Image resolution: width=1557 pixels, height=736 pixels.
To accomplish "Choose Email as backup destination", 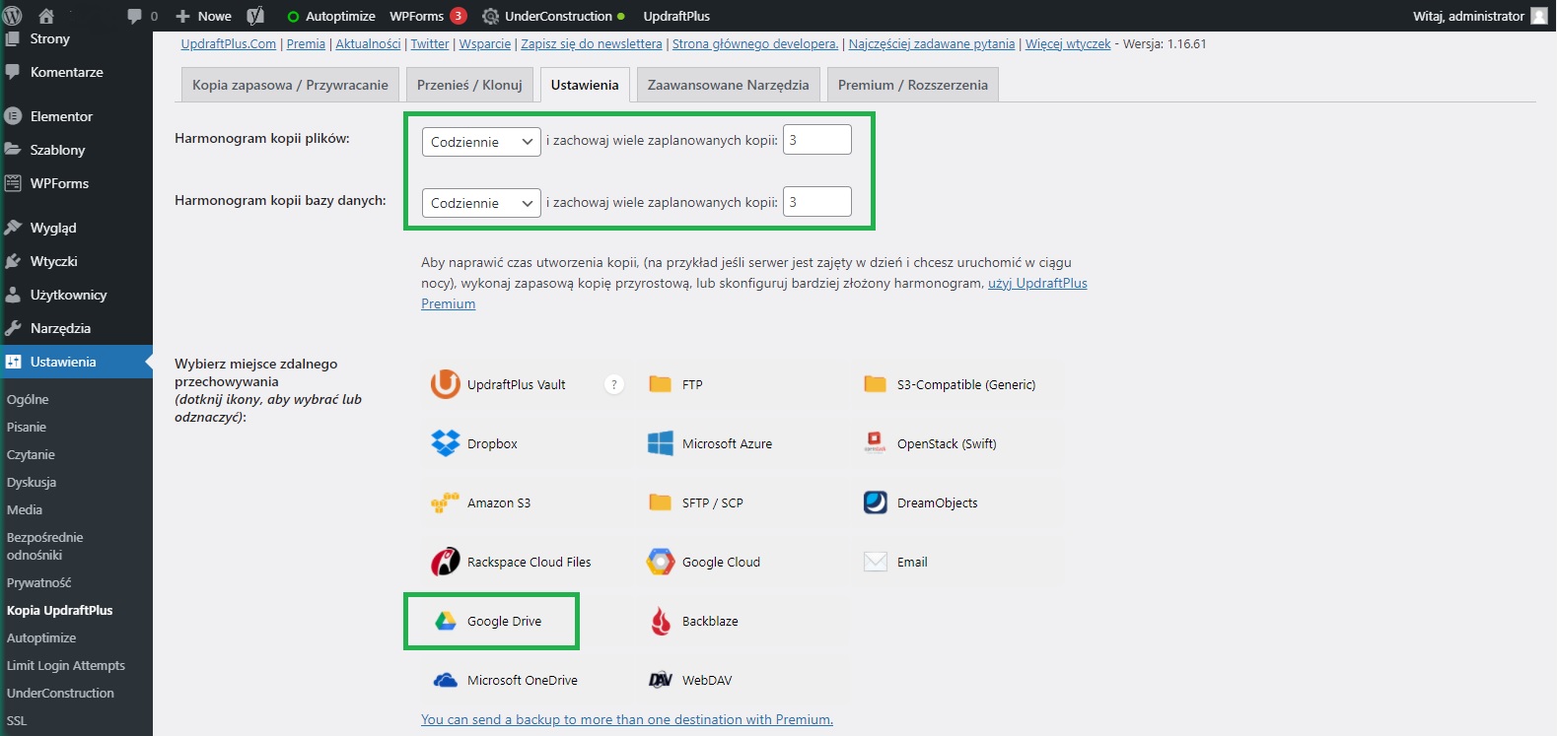I will [895, 562].
